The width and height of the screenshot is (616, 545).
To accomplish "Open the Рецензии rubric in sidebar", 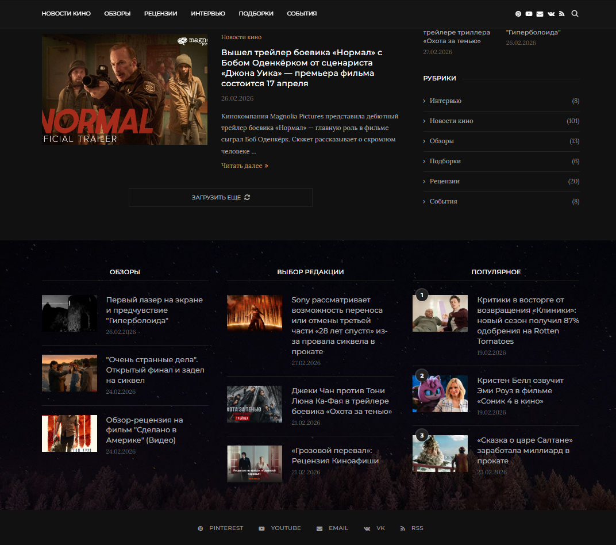I will click(444, 181).
